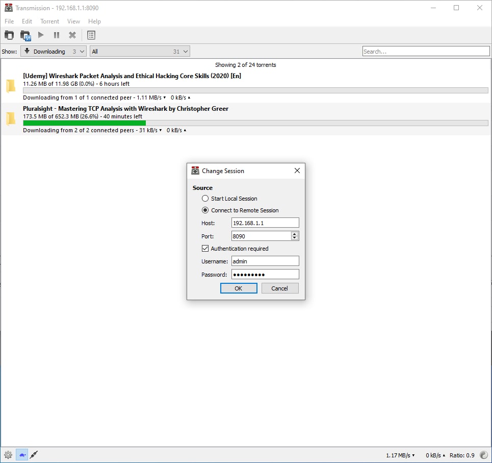Increase Port value with up arrow
The width and height of the screenshot is (492, 463).
coord(295,234)
